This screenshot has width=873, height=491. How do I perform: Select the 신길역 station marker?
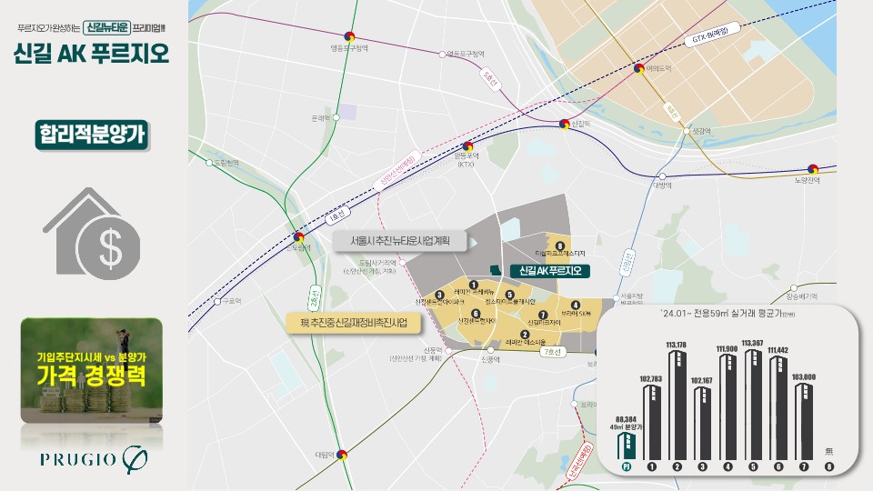pyautogui.click(x=564, y=124)
